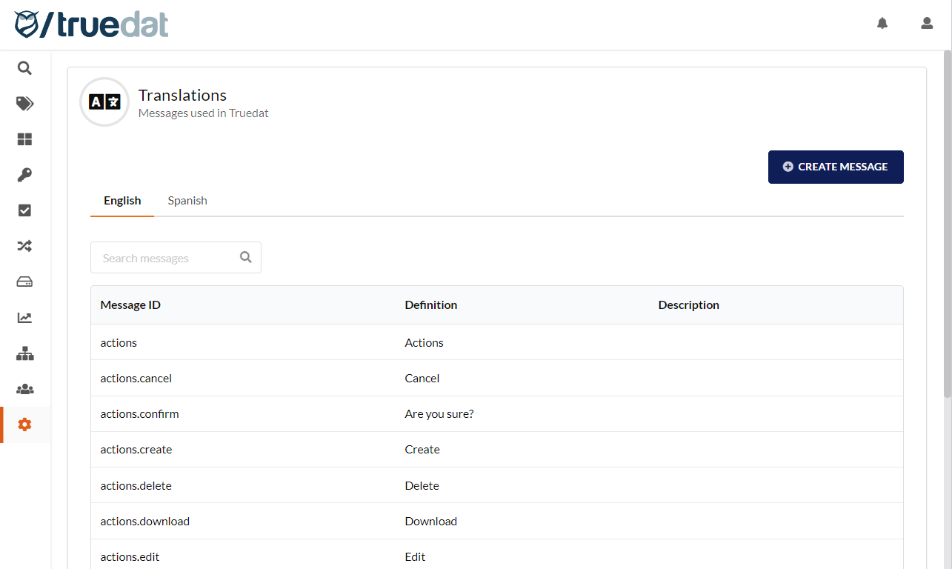This screenshot has width=952, height=569.
Task: Open notifications bell in top bar
Action: (x=882, y=24)
